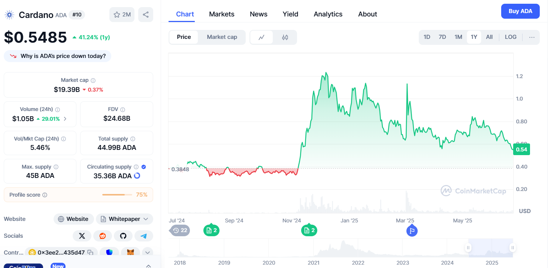Viewport: 548px width, 268px height.
Task: Set chart range to 7D
Action: click(x=442, y=37)
